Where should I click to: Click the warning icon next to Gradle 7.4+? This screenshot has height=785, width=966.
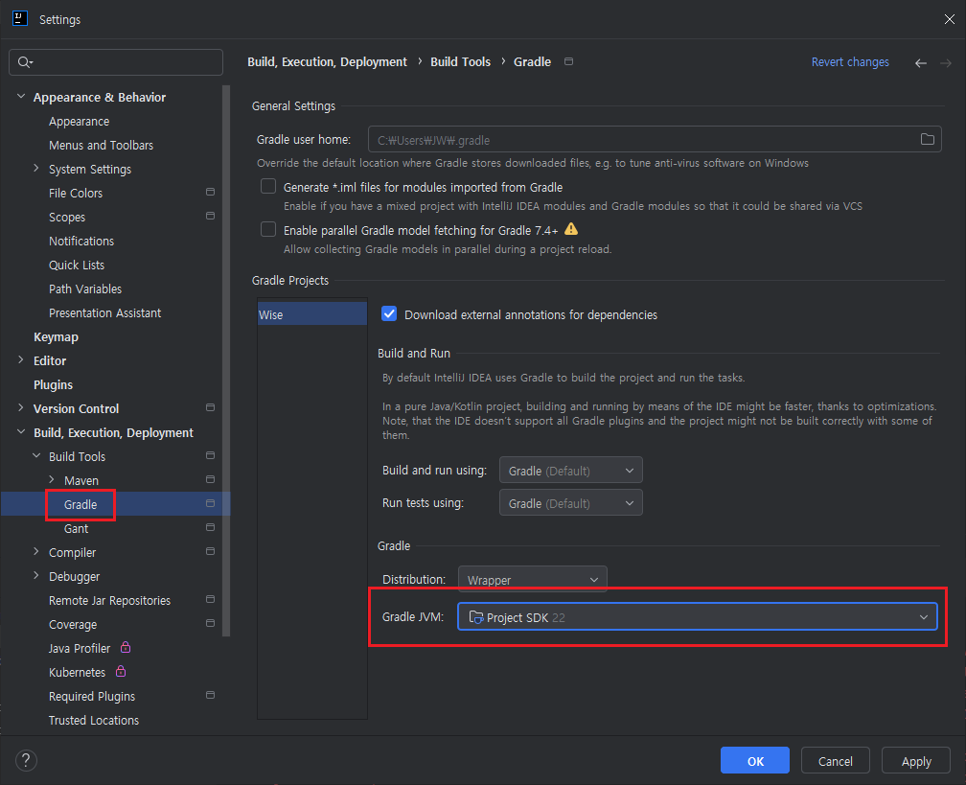(x=571, y=229)
